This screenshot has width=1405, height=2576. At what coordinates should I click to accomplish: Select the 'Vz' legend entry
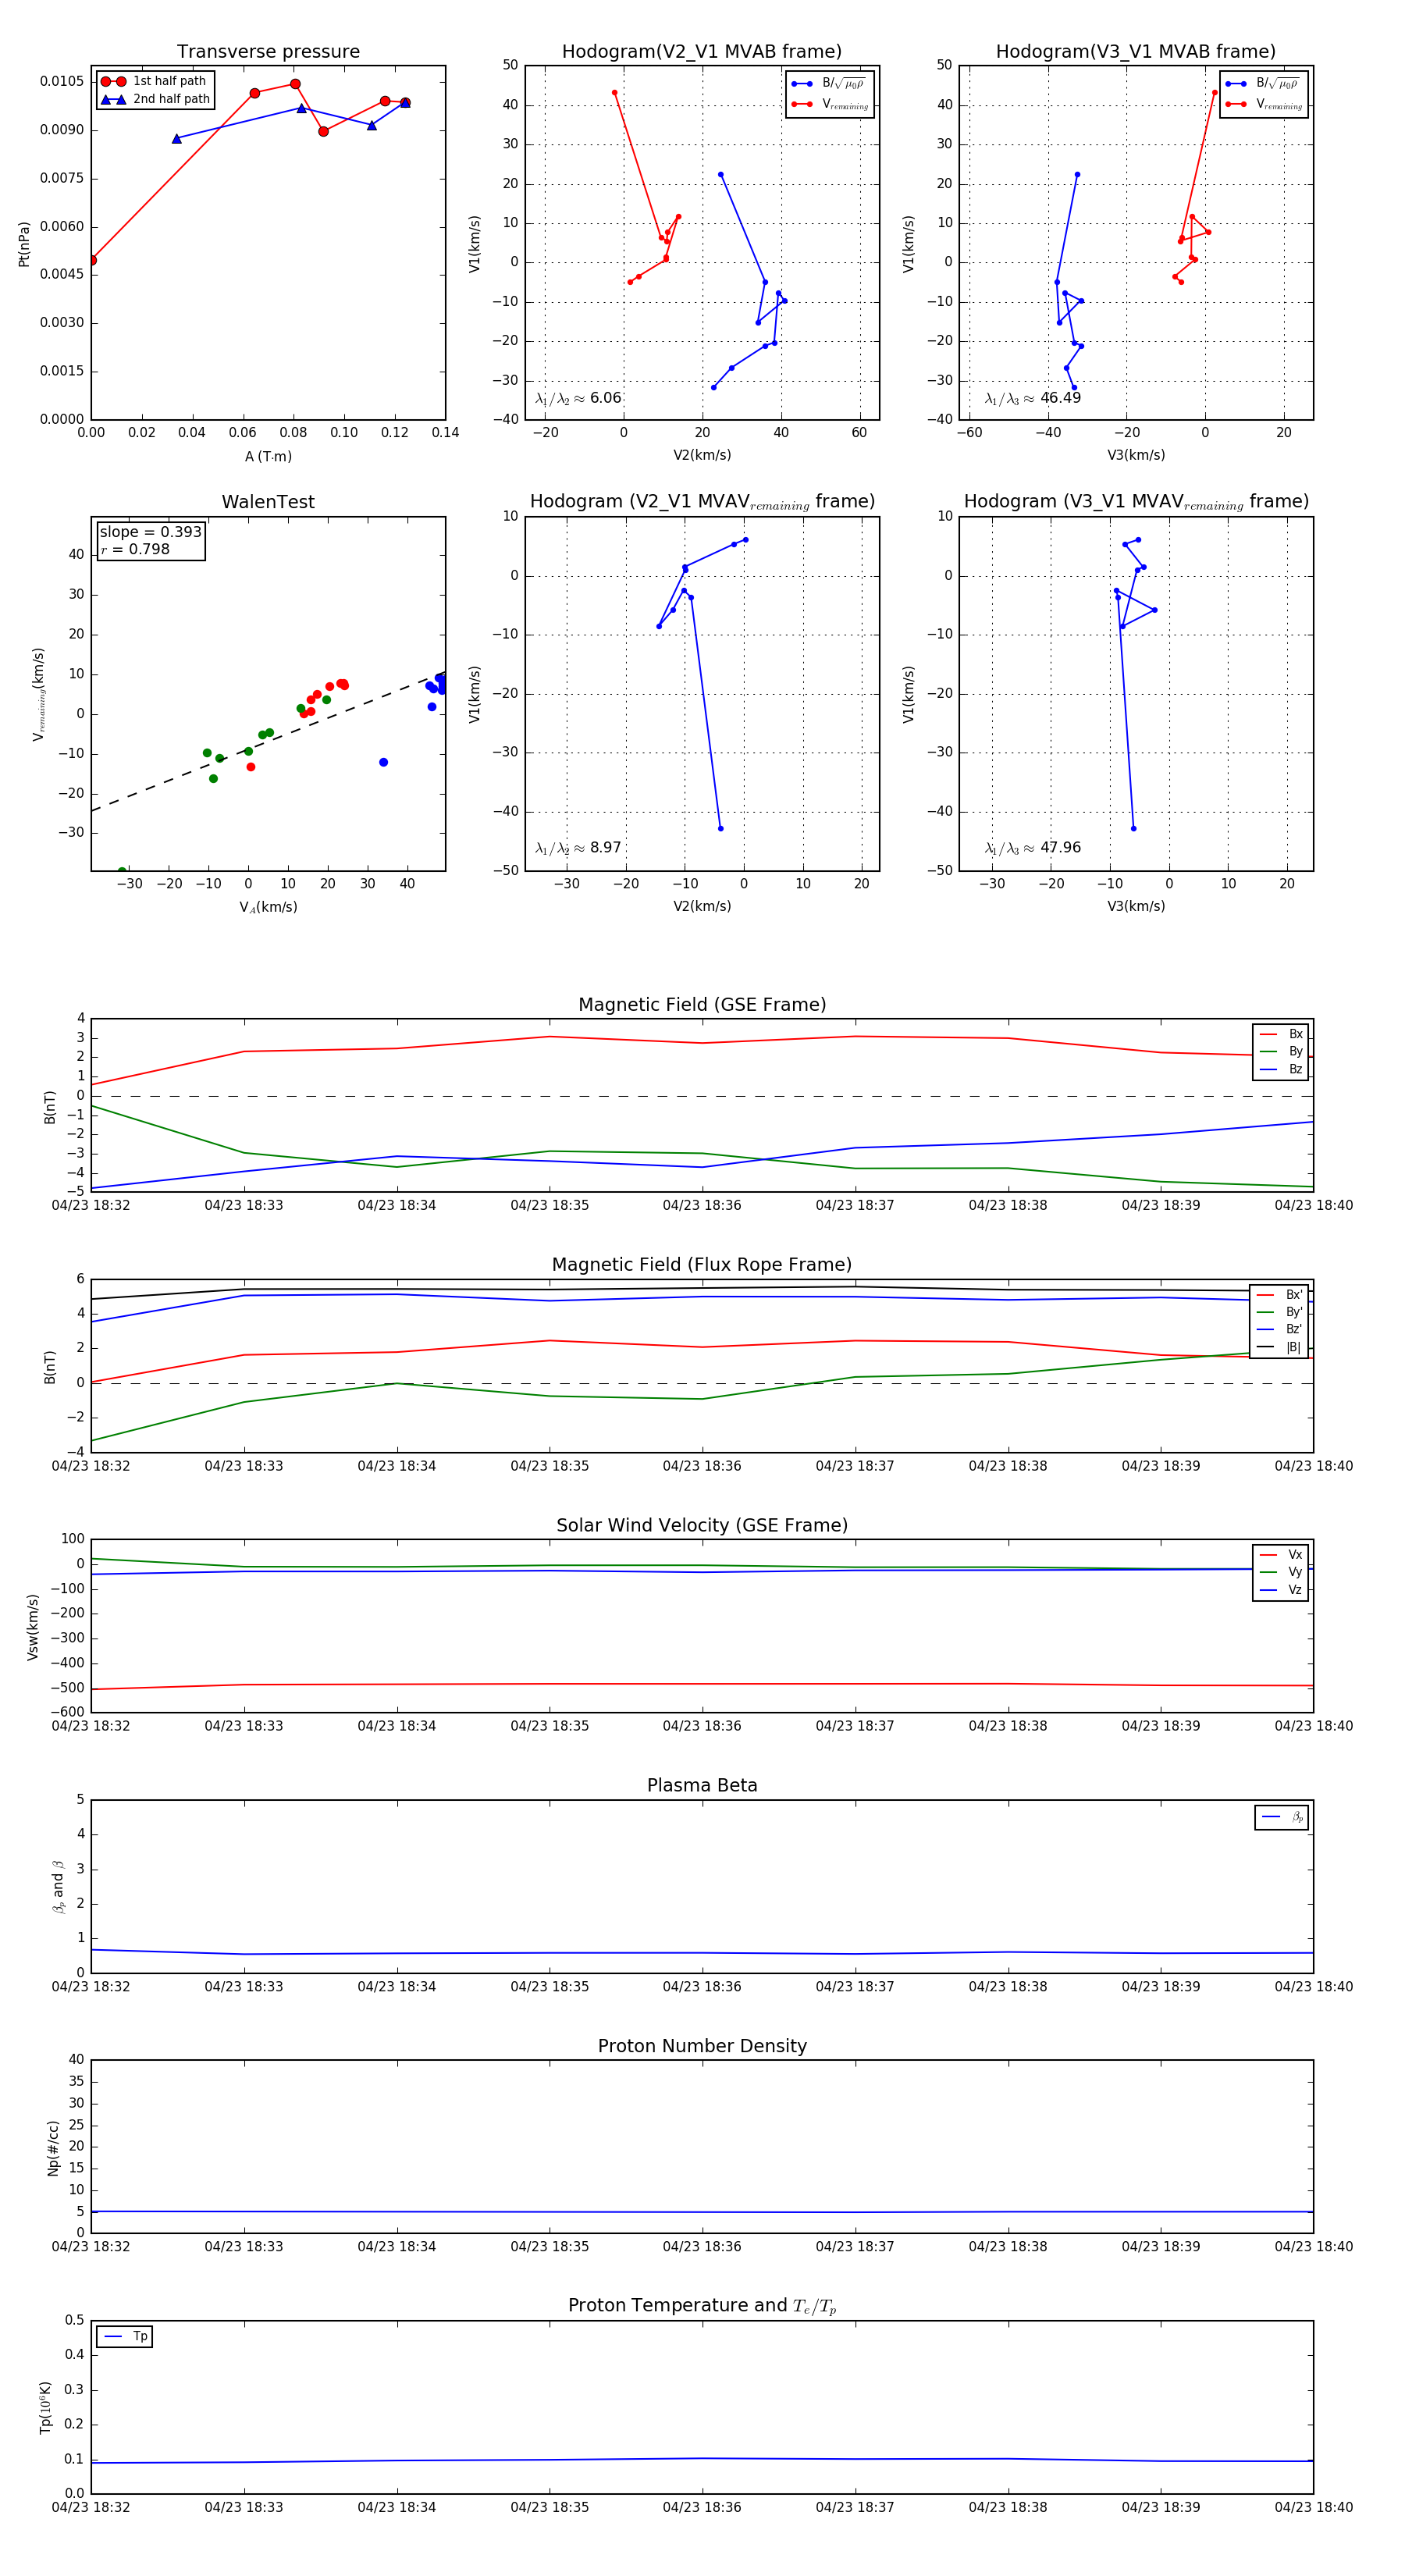(x=1281, y=1590)
